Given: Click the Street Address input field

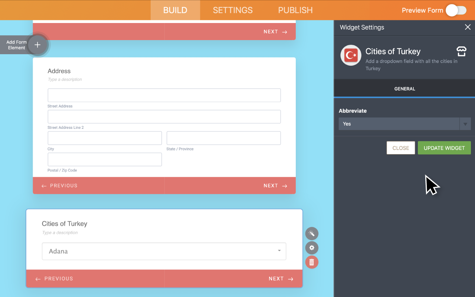Looking at the screenshot, I should coord(164,95).
